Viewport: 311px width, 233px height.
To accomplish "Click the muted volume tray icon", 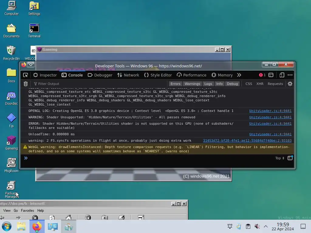I will (257, 226).
